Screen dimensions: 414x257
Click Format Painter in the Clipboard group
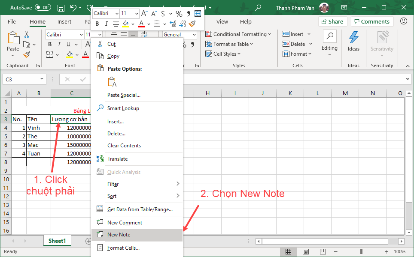click(27, 55)
